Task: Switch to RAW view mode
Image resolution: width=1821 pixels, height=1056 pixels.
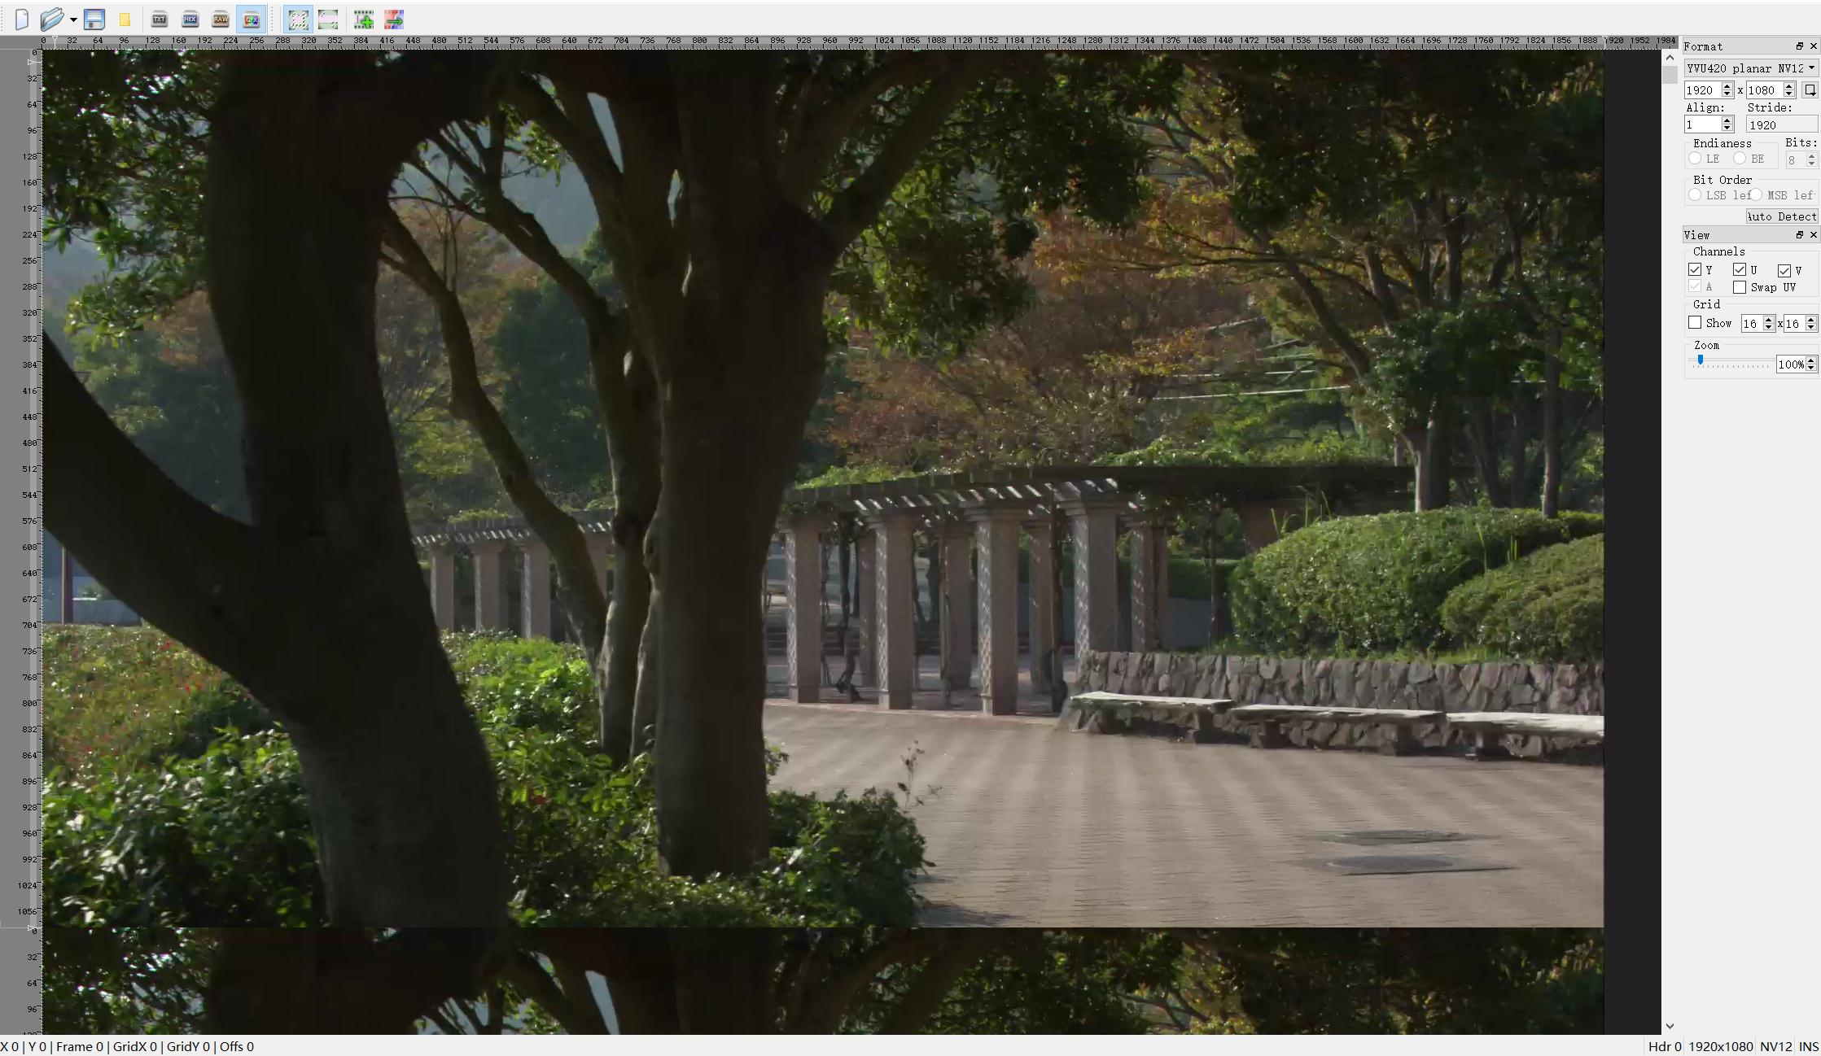Action: [221, 20]
